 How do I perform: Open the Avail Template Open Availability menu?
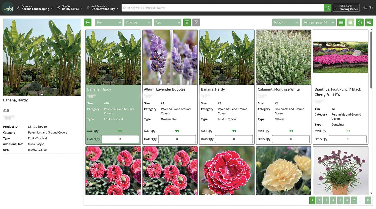(x=102, y=8)
